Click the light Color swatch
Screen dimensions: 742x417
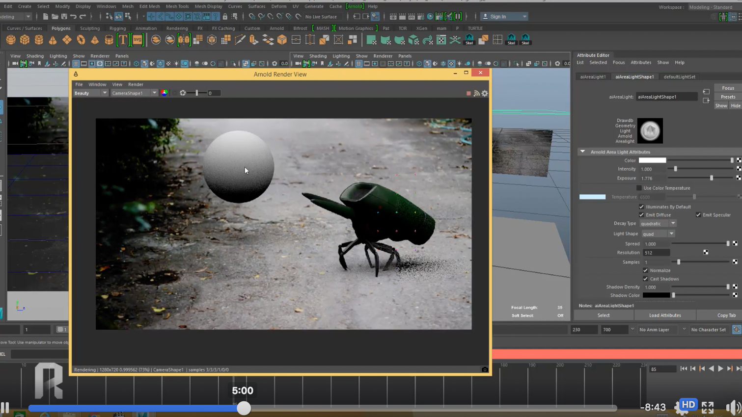652,160
